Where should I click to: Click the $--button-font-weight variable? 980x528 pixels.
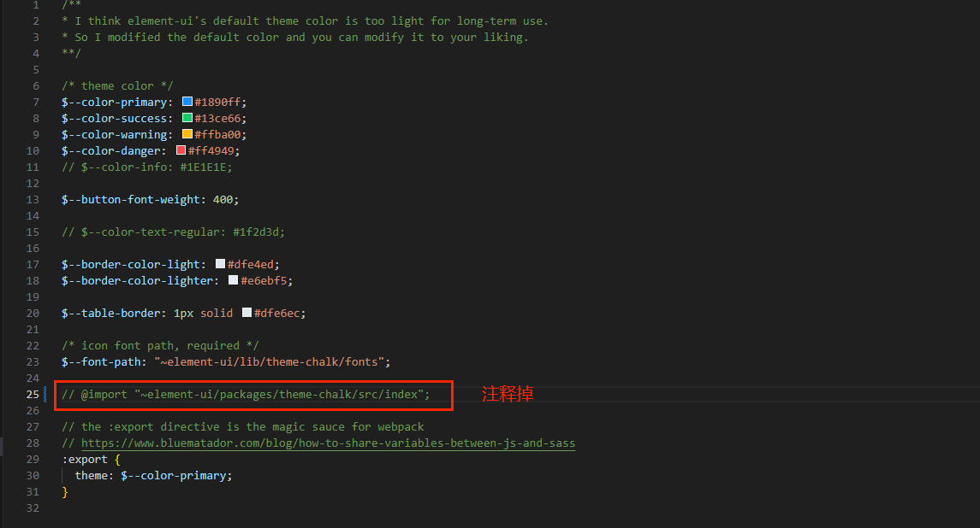point(130,200)
